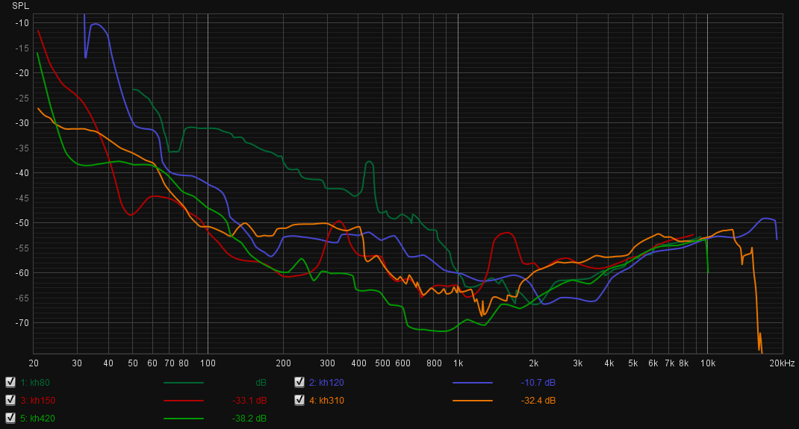Click the SPL axis label
The image size is (799, 429).
(19, 5)
